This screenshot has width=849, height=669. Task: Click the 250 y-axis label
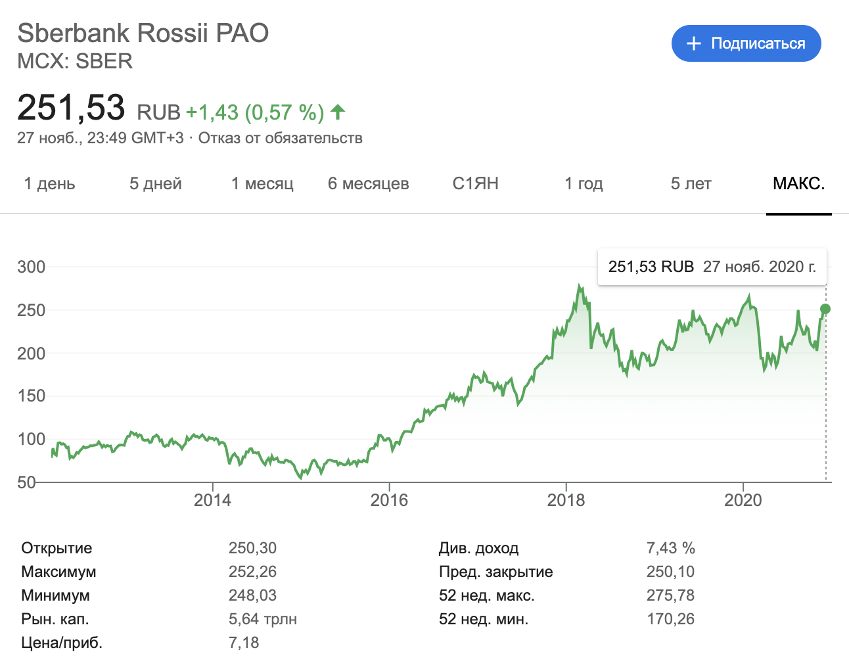coord(32,310)
